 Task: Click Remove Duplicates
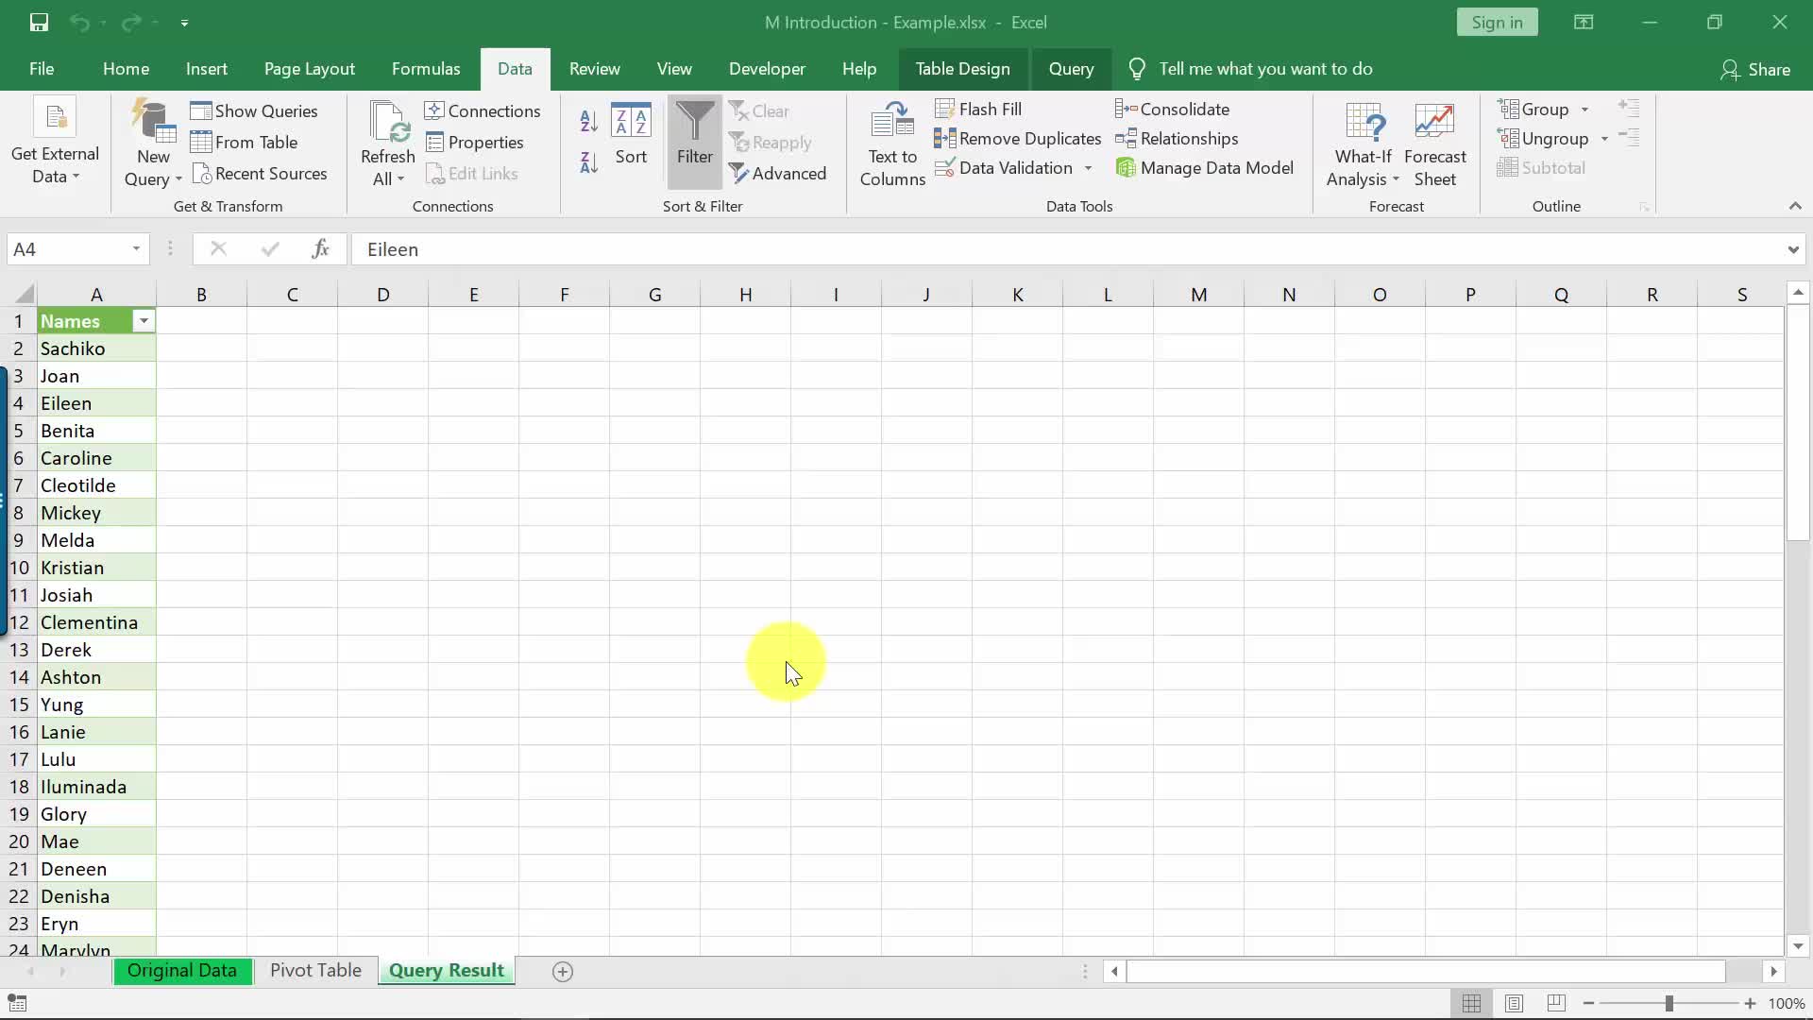(x=1018, y=139)
